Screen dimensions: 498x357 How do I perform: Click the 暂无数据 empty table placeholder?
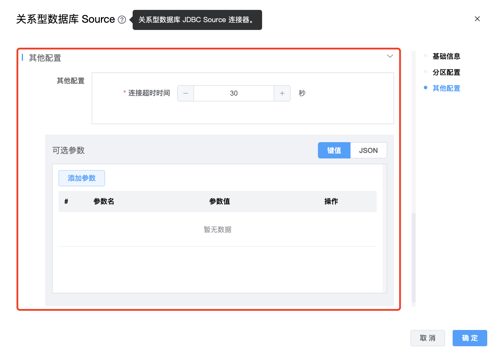click(x=217, y=229)
